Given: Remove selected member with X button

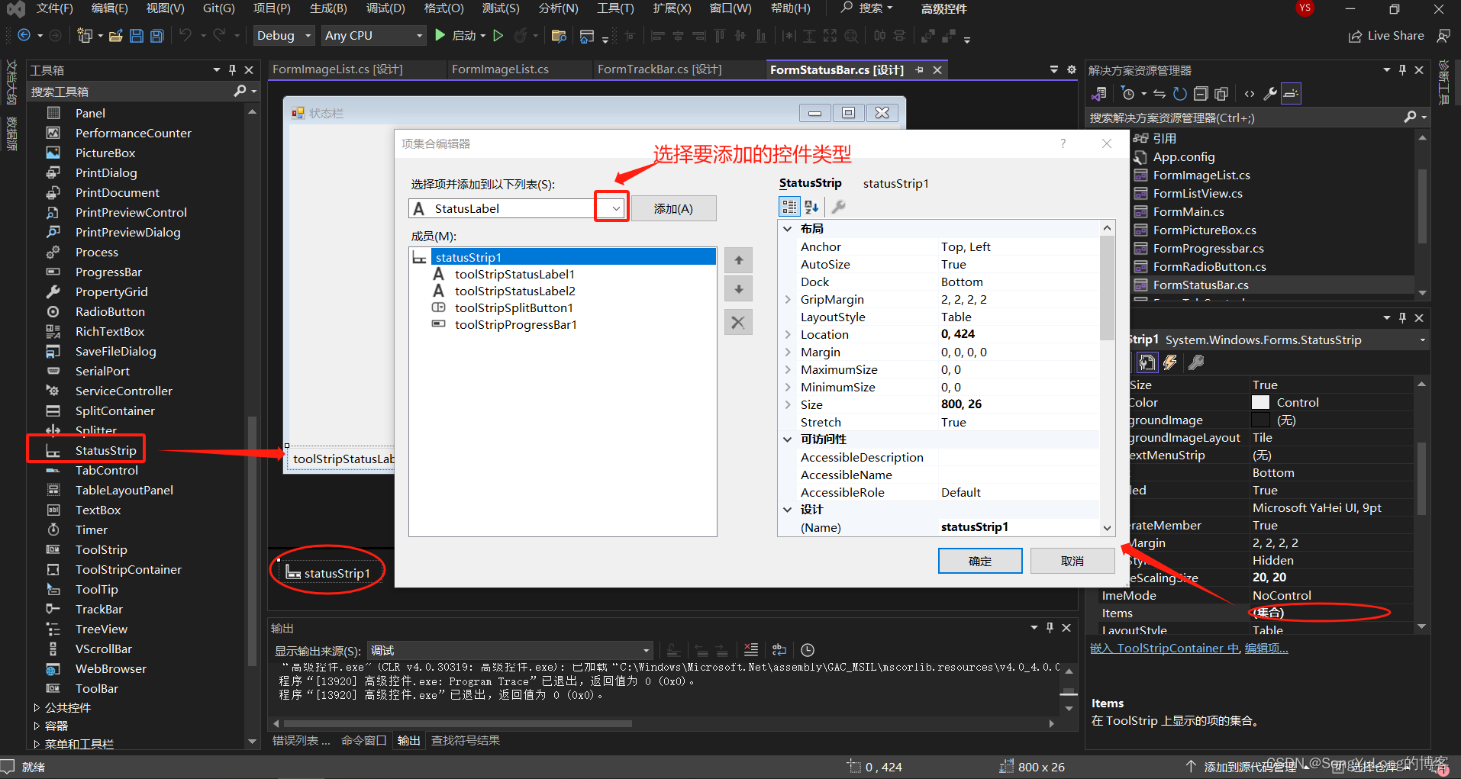Looking at the screenshot, I should click(x=738, y=322).
